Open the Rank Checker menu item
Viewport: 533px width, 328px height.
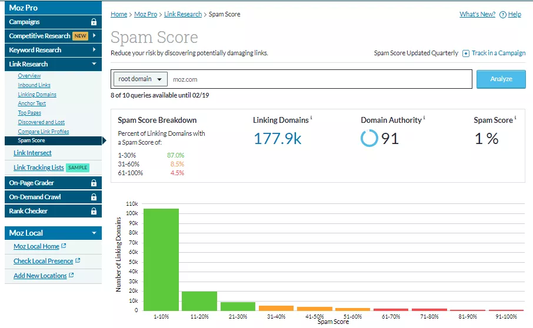[x=53, y=211]
